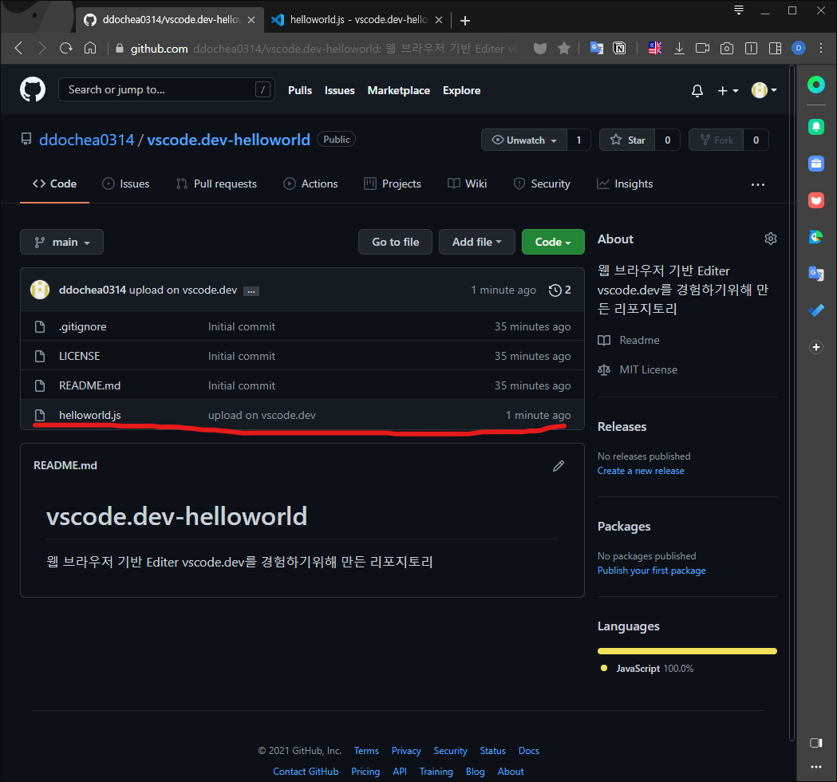Viewport: 837px width, 782px height.
Task: Expand commit message ellipsis button
Action: point(251,291)
